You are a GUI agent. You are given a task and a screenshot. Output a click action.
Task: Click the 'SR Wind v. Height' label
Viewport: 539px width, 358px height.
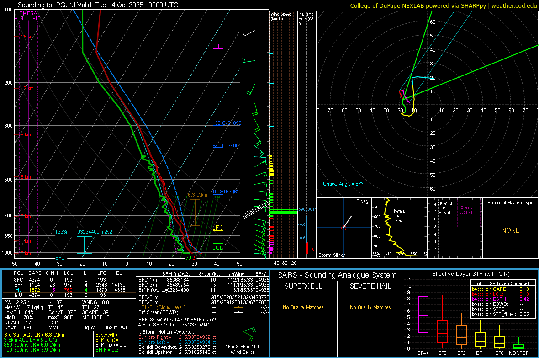pyautogui.click(x=444, y=208)
